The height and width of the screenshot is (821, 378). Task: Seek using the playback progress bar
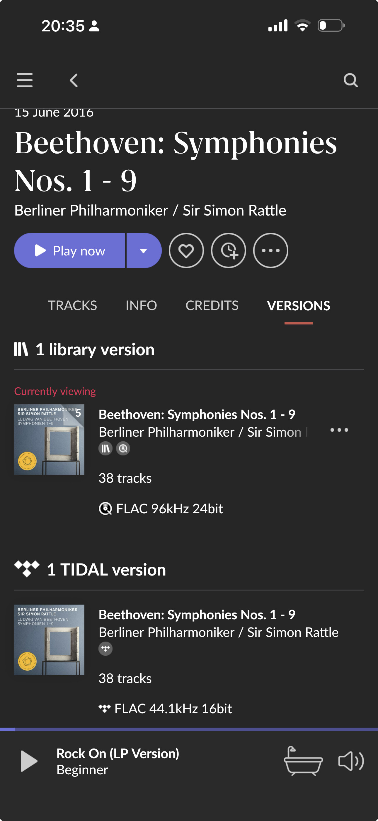(189, 729)
